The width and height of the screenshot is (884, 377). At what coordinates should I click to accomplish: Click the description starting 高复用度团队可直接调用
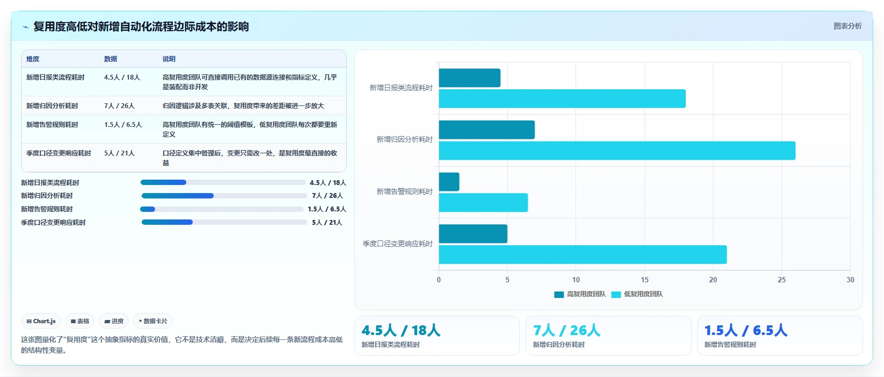coord(250,82)
